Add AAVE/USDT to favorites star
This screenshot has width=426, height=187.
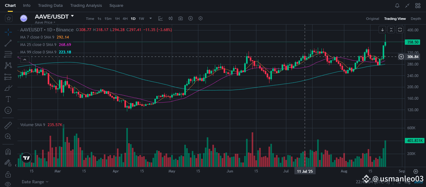9,18
